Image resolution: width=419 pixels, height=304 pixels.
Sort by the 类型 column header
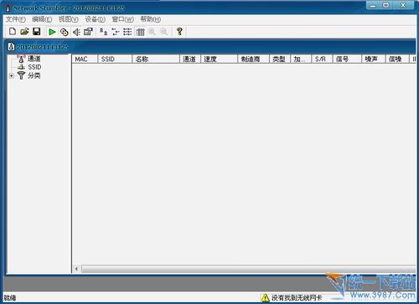tap(280, 59)
